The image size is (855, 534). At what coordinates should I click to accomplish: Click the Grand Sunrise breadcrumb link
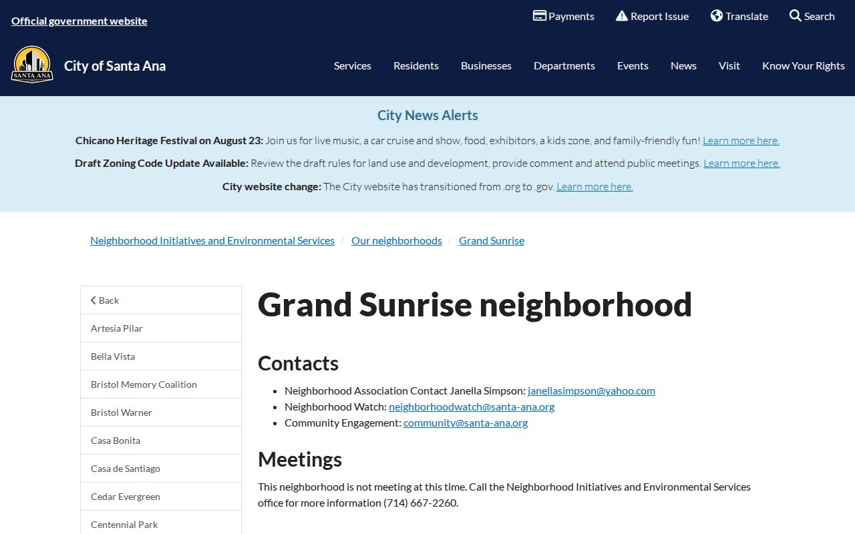[x=492, y=240]
